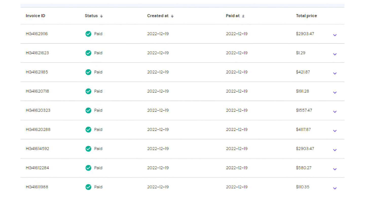Expand chevron for the $110.35 invoice
The image size is (365, 205).
click(x=335, y=188)
